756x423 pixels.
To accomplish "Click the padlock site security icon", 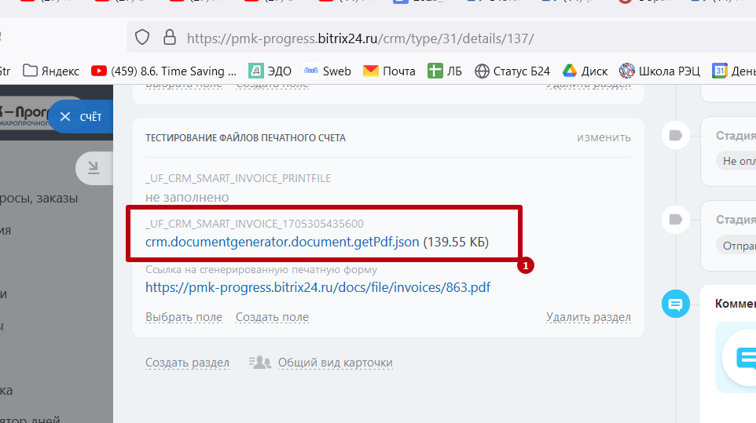I will [x=168, y=38].
